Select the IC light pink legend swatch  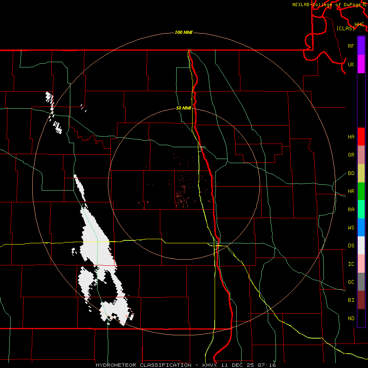pyautogui.click(x=361, y=264)
